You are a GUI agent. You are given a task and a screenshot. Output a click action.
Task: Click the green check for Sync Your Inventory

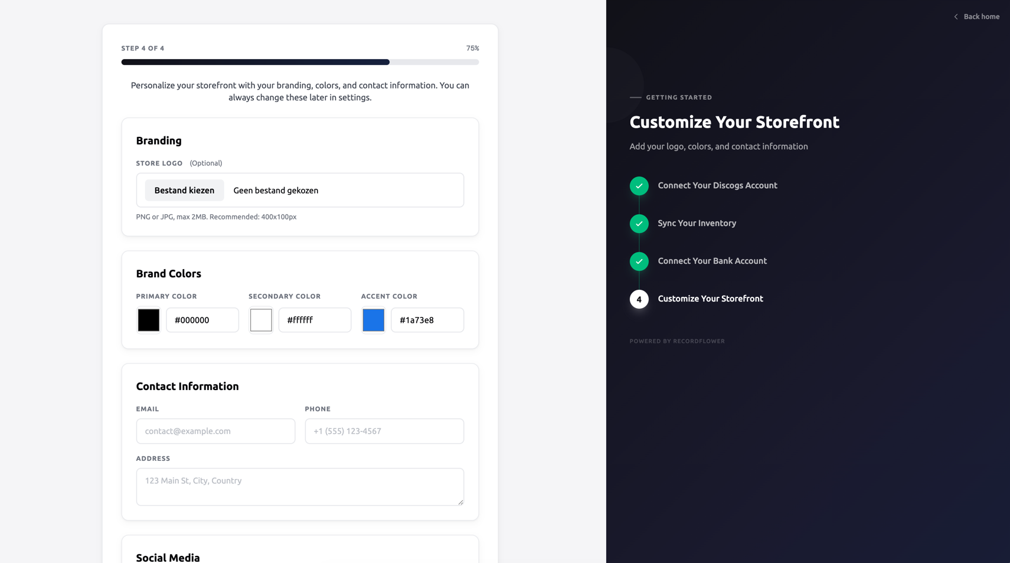point(639,224)
